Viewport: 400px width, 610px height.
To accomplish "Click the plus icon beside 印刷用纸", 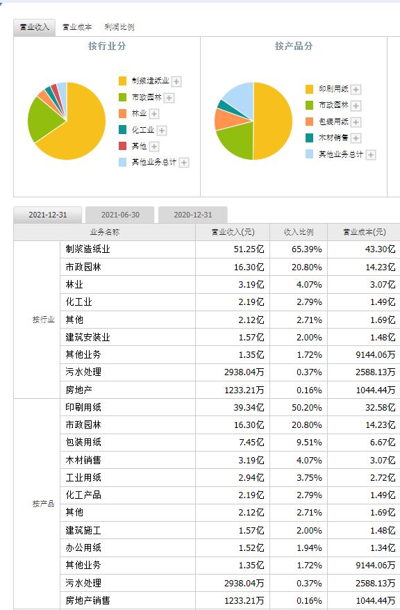I will (x=356, y=90).
